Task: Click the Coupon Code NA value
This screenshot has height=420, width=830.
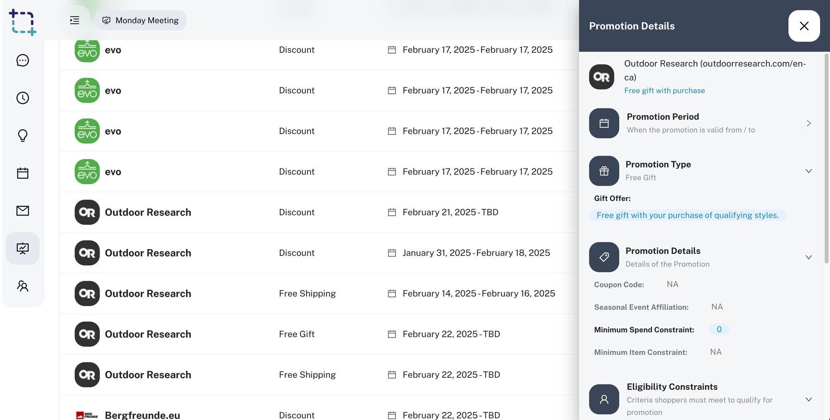Action: pos(672,284)
